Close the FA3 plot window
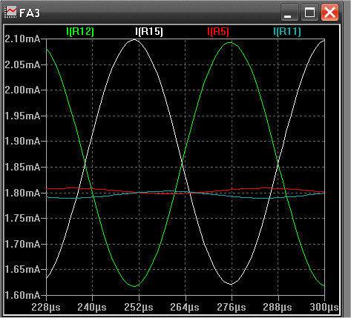Screen dimensions: 351x318 (329, 12)
